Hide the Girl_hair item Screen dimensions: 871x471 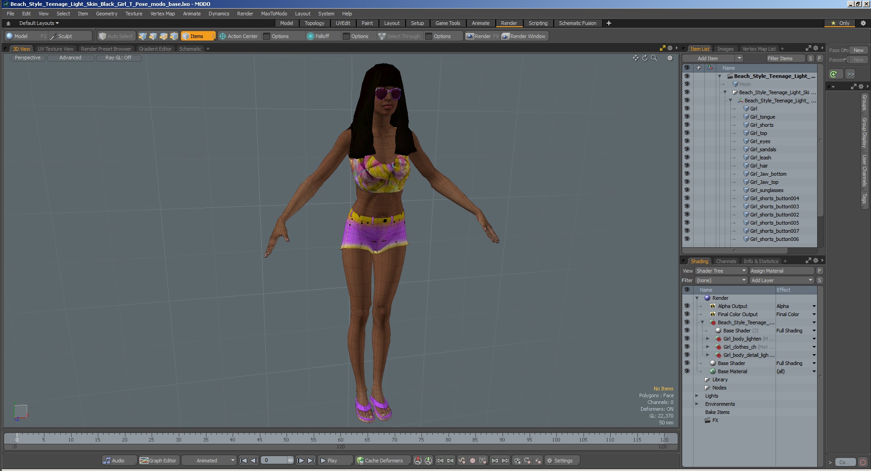(x=687, y=166)
